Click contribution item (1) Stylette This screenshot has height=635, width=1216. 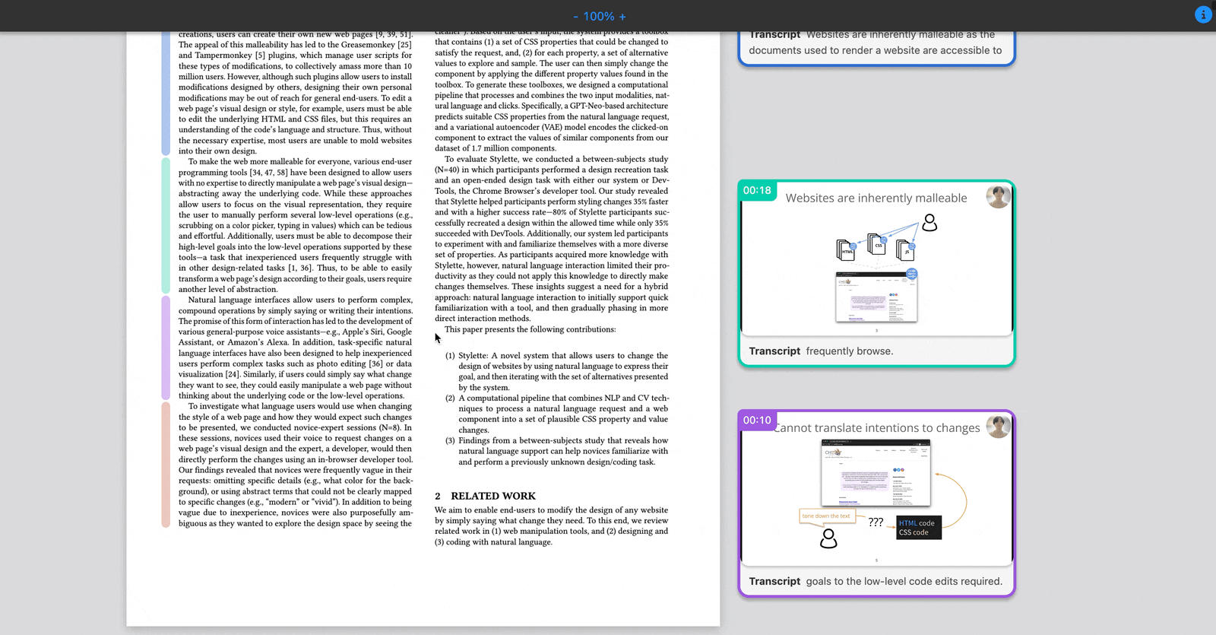556,371
